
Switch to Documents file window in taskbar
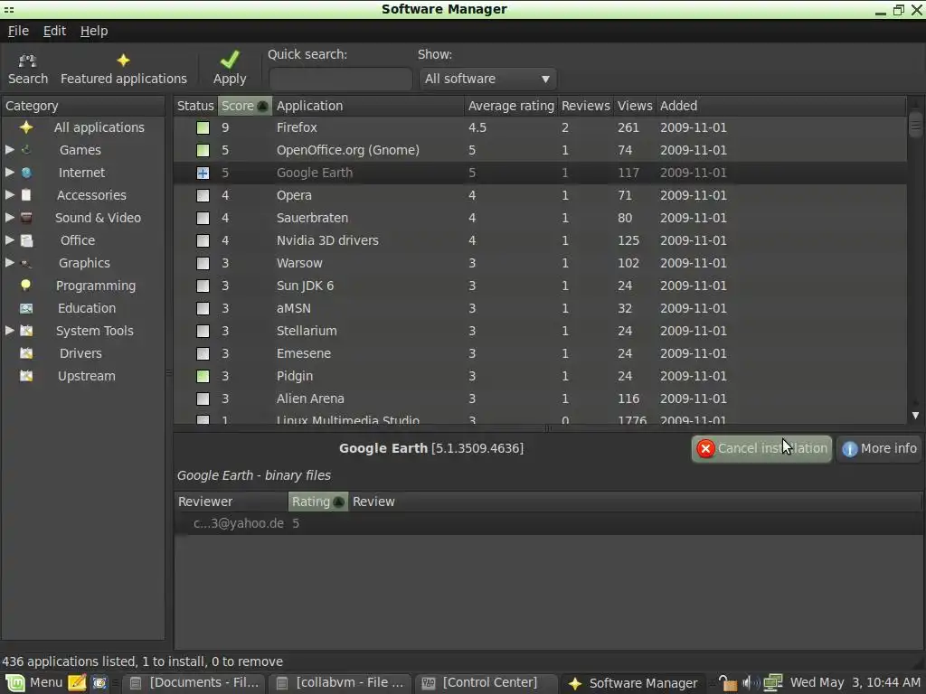pos(194,683)
